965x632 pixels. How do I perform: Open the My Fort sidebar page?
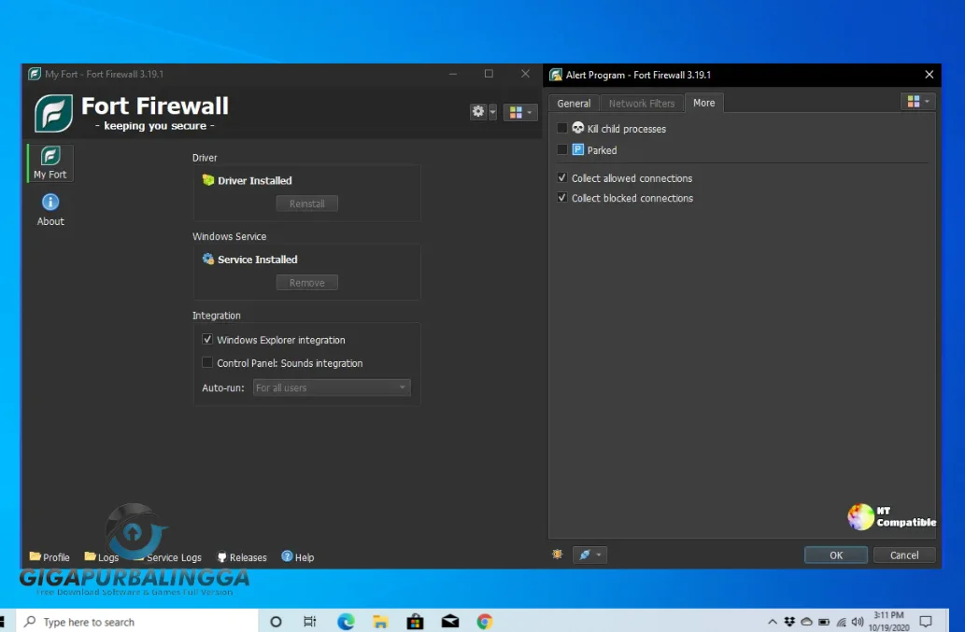click(50, 163)
